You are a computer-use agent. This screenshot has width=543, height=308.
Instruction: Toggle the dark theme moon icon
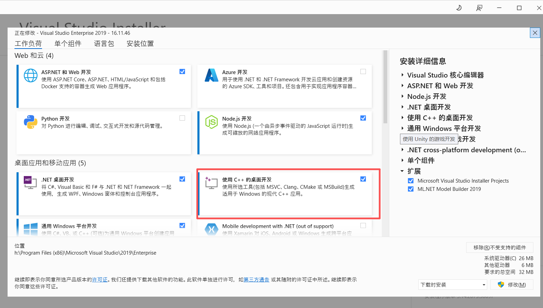459,8
